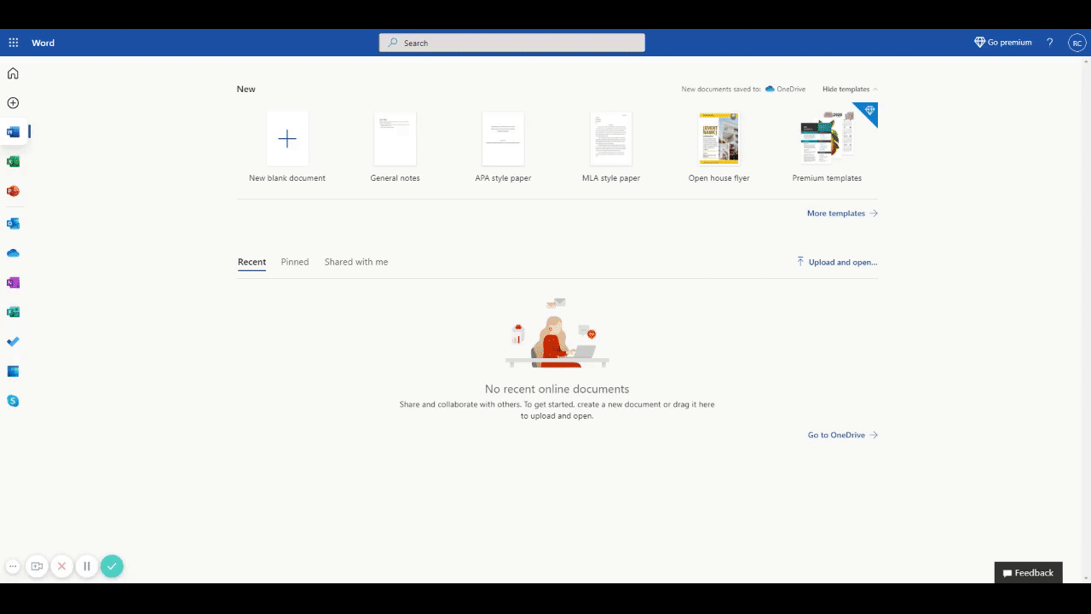
Task: Click the Upload and open link
Action: pos(837,262)
